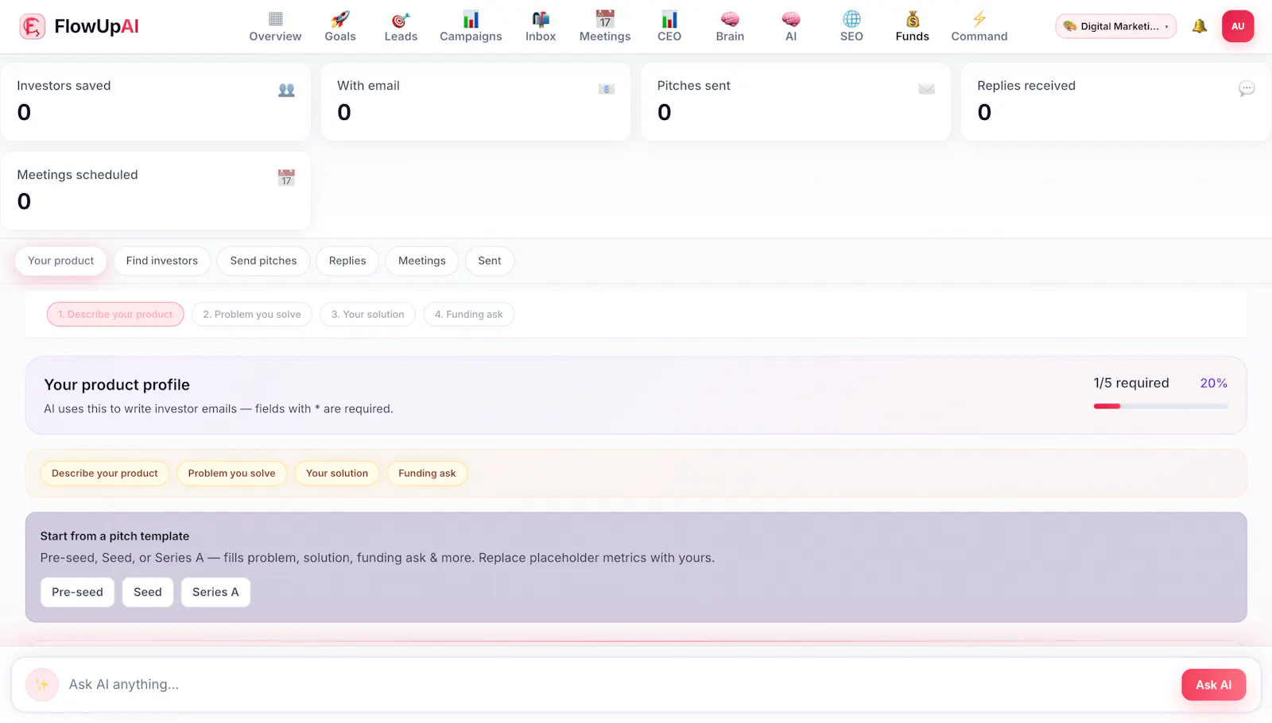Switch to Find investors tab
The width and height of the screenshot is (1272, 723).
[162, 261]
